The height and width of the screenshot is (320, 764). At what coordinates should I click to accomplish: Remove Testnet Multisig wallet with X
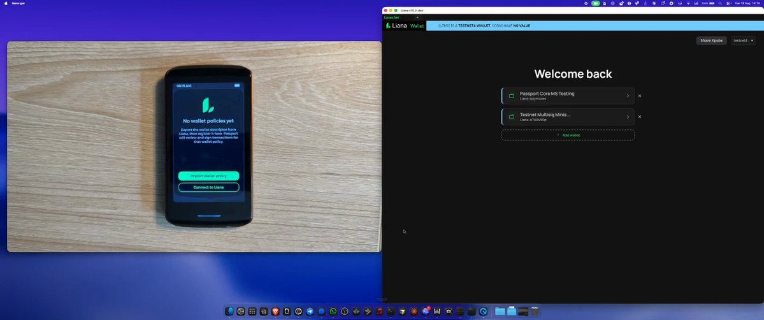[x=640, y=117]
